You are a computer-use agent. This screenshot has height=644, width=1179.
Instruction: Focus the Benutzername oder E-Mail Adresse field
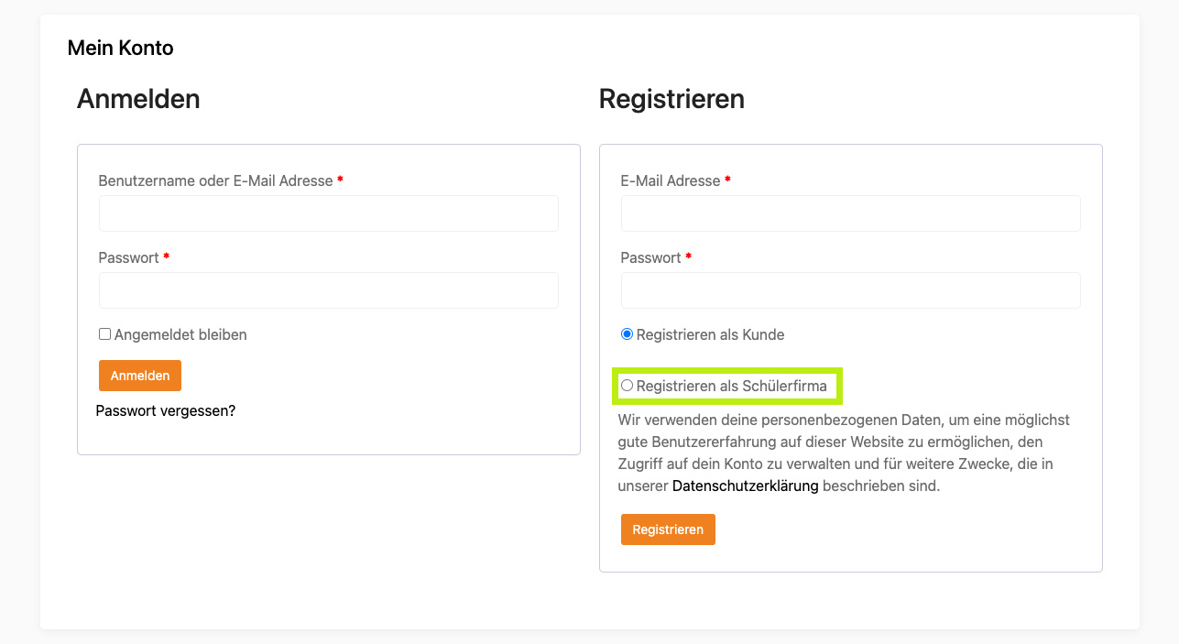328,213
